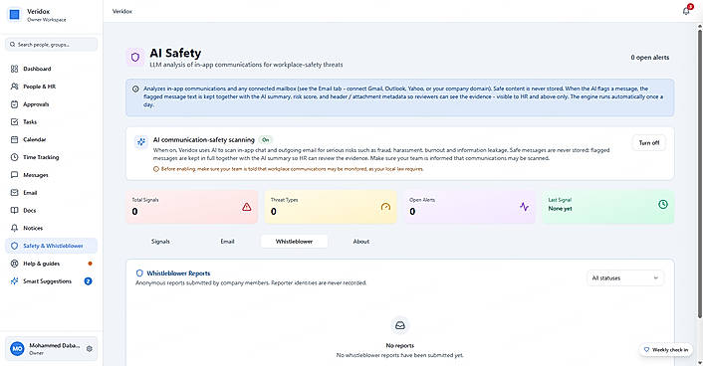
Task: Switch to the Email tab
Action: (227, 242)
